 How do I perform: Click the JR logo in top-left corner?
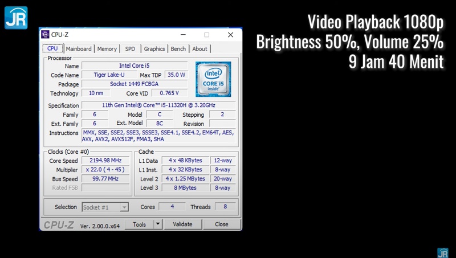pos(16,17)
